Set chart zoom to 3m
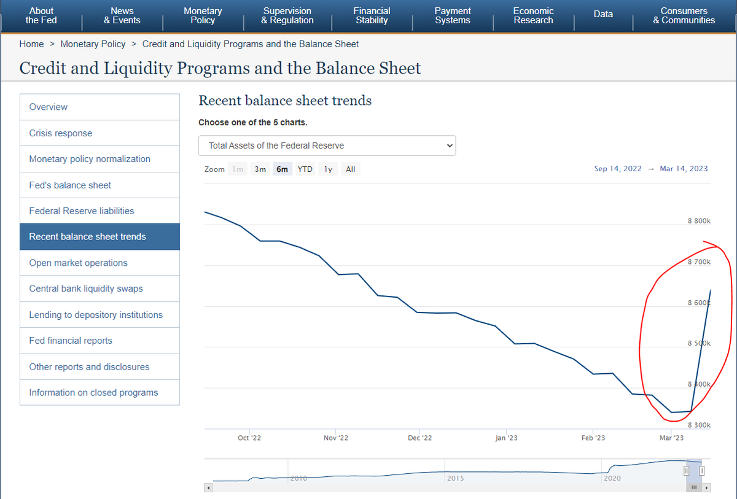 point(260,169)
